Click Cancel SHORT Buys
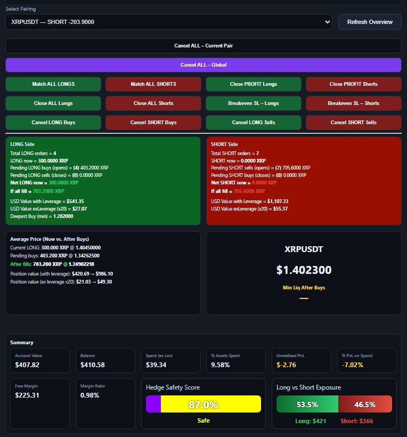Viewport: 407px width, 437px height. click(x=153, y=123)
